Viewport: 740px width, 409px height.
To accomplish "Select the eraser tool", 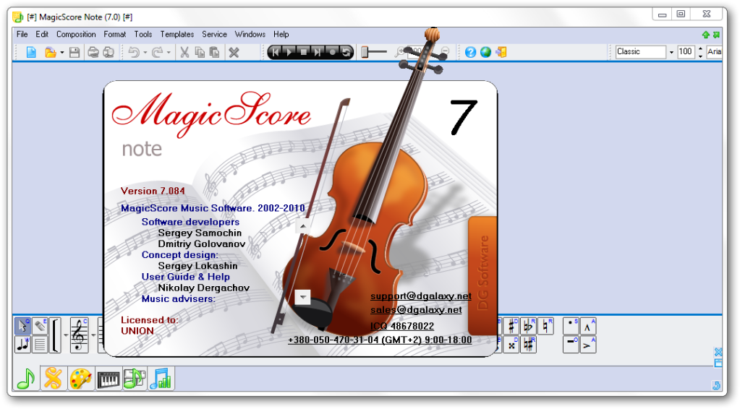I will 40,326.
